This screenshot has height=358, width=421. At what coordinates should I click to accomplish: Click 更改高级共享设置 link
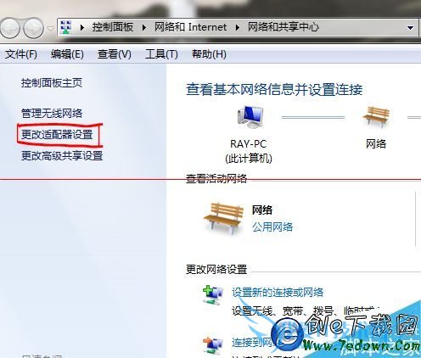(x=62, y=155)
